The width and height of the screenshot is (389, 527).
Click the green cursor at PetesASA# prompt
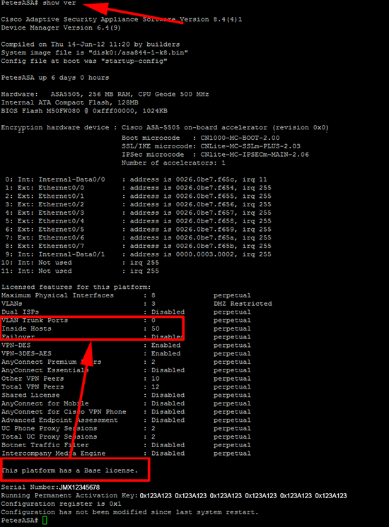tap(45, 520)
